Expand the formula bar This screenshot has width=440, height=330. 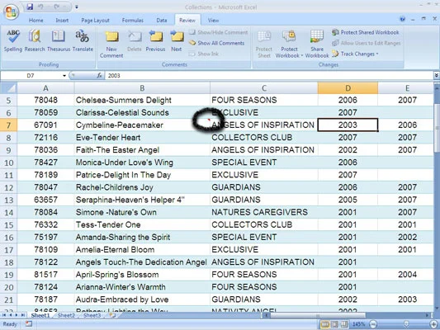coord(436,75)
